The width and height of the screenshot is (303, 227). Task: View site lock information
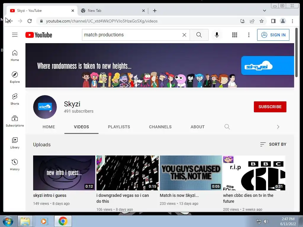pyautogui.click(x=41, y=21)
